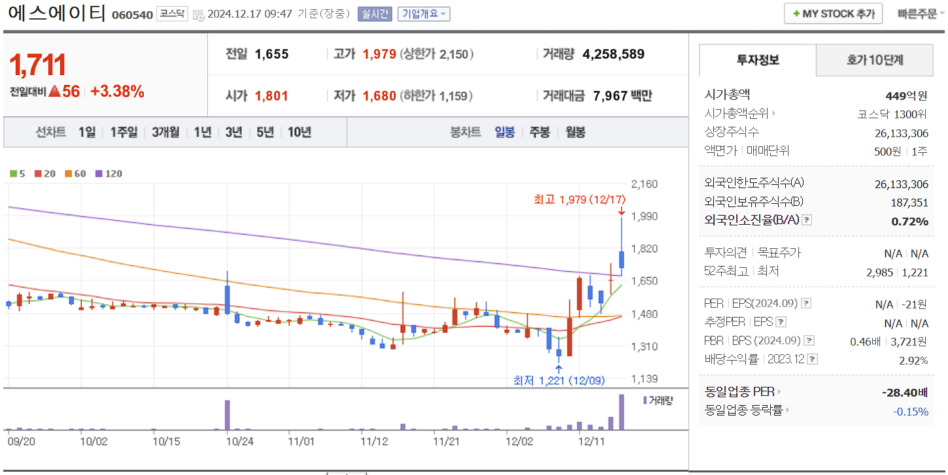Open the 외국인소진율 help tooltip icon

point(807,220)
